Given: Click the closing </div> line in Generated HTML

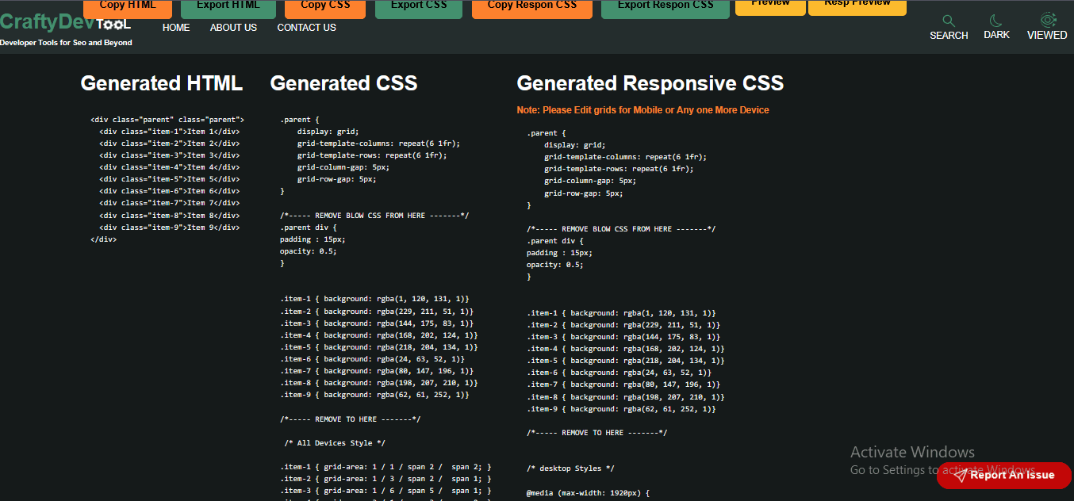Looking at the screenshot, I should pos(104,239).
